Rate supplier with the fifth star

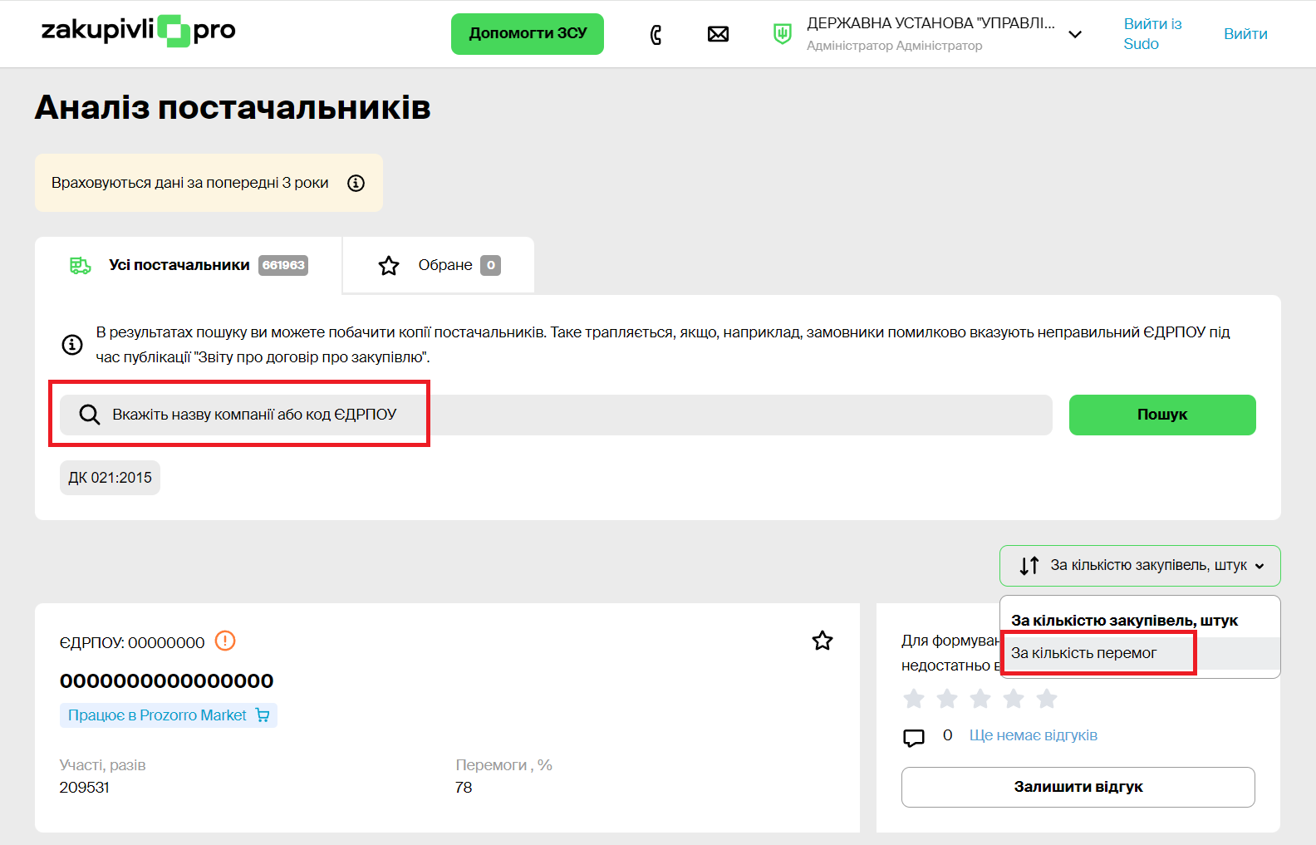1047,699
